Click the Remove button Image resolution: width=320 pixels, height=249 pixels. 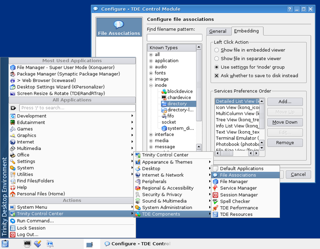pos(285,143)
